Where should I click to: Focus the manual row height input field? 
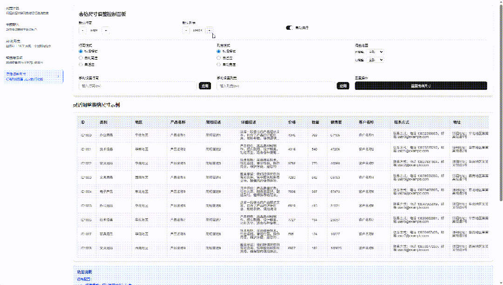tap(138, 86)
